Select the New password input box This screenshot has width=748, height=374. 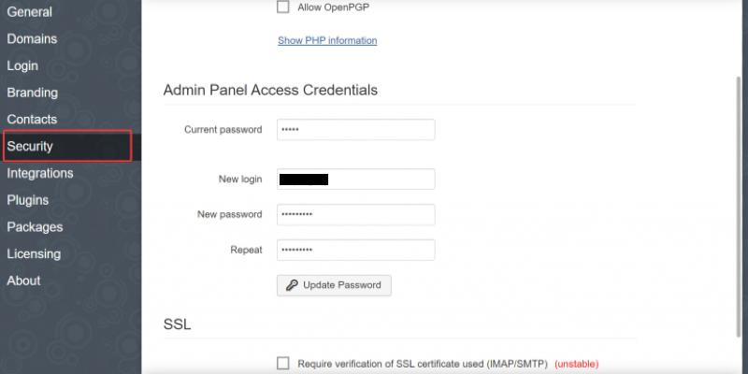355,215
